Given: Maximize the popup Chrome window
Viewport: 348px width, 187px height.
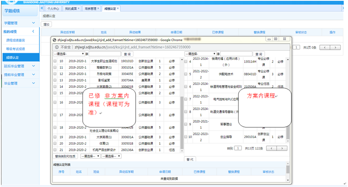Looking at the screenshot, I should [276, 39].
